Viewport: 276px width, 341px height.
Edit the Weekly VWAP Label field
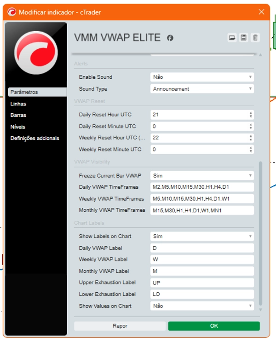point(202,260)
